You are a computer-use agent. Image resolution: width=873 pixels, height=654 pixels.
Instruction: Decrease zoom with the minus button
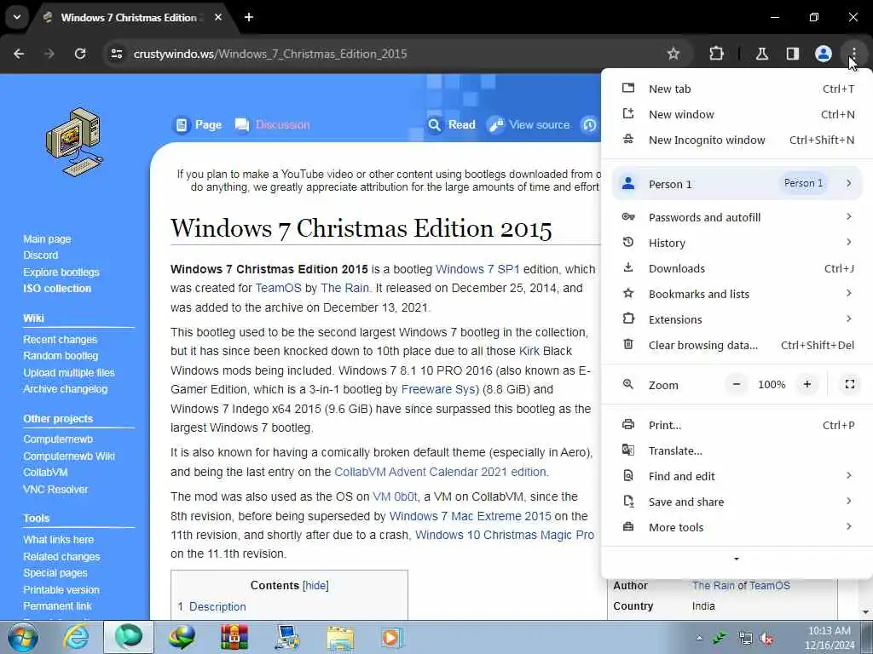pyautogui.click(x=736, y=384)
